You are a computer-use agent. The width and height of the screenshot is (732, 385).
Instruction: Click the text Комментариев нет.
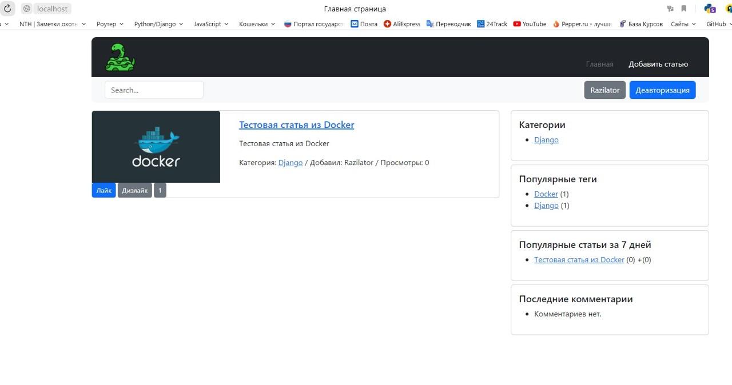click(x=568, y=314)
